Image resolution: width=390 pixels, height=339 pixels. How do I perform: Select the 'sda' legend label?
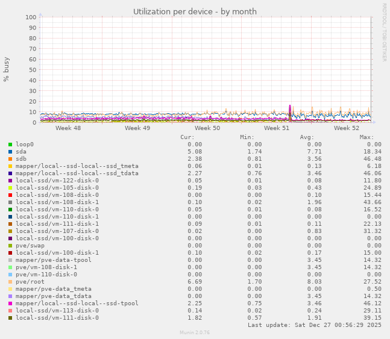pyautogui.click(x=21, y=152)
